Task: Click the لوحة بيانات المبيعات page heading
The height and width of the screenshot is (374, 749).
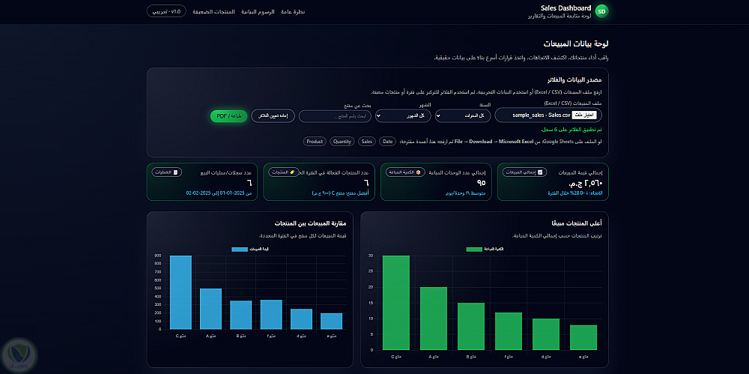Action: point(575,43)
